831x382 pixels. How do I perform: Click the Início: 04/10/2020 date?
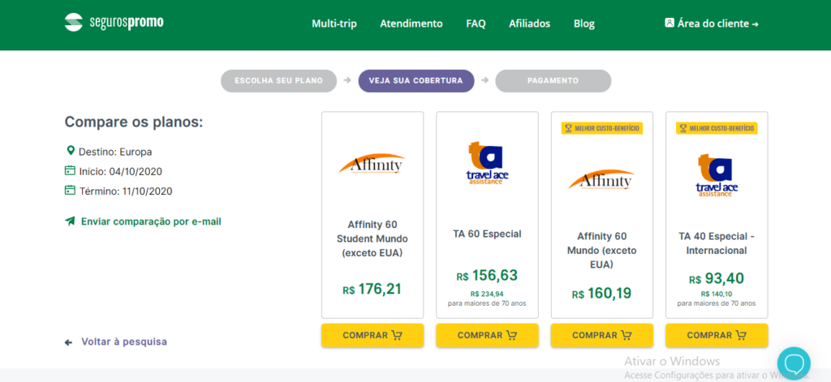tap(121, 172)
